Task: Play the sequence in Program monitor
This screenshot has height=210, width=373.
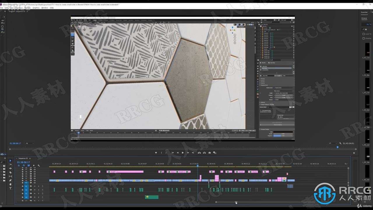Action: click(x=183, y=153)
